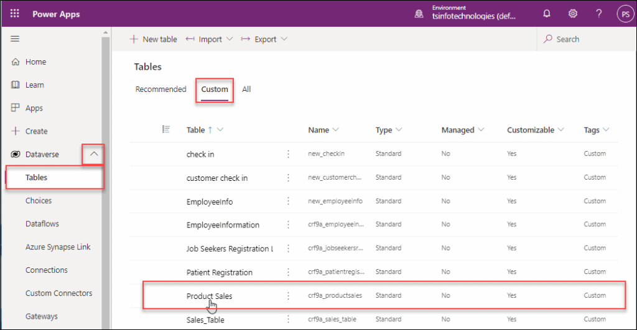The width and height of the screenshot is (637, 330).
Task: Open the Customizable column filter dropdown
Action: point(561,130)
